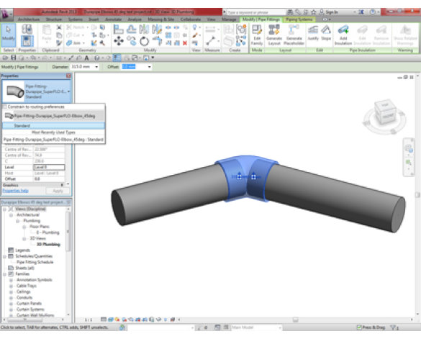Click the Justify tool in Edit panel
The width and height of the screenshot is (421, 339).
pyautogui.click(x=313, y=33)
